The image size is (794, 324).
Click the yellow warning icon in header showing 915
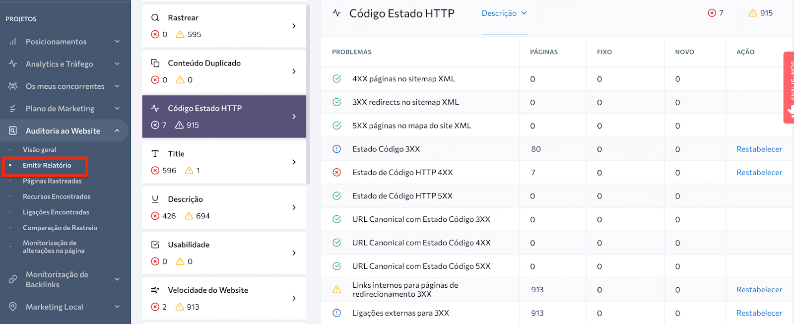tap(753, 13)
